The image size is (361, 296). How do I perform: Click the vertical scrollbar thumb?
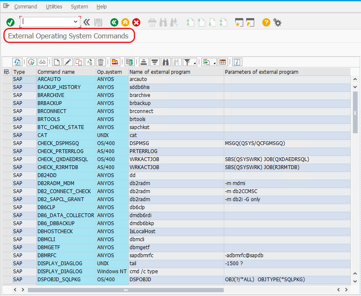(355, 112)
